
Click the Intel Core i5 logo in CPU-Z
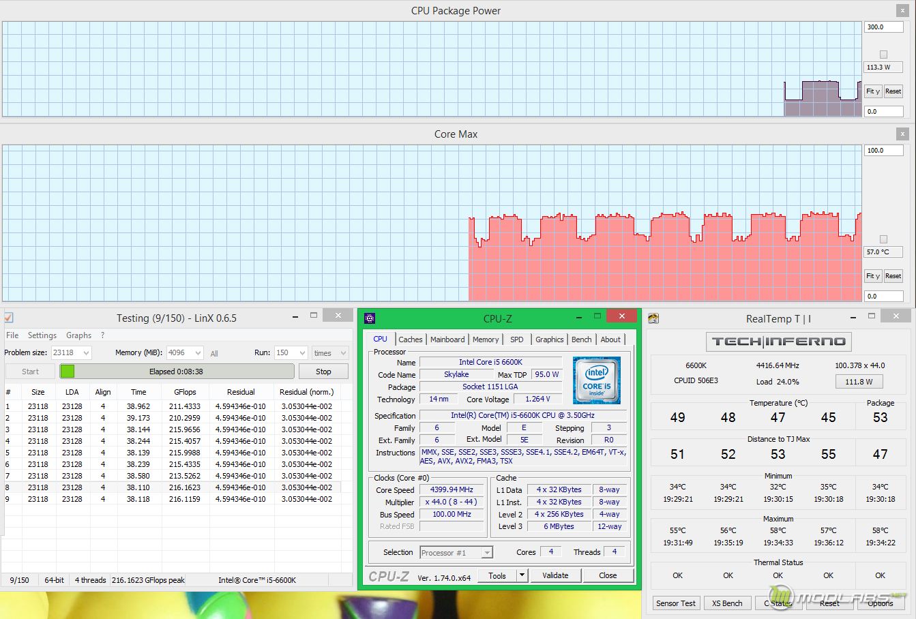(x=596, y=380)
